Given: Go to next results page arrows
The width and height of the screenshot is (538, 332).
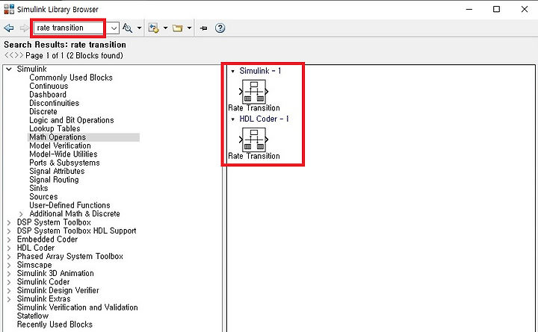Looking at the screenshot, I should tap(19, 55).
